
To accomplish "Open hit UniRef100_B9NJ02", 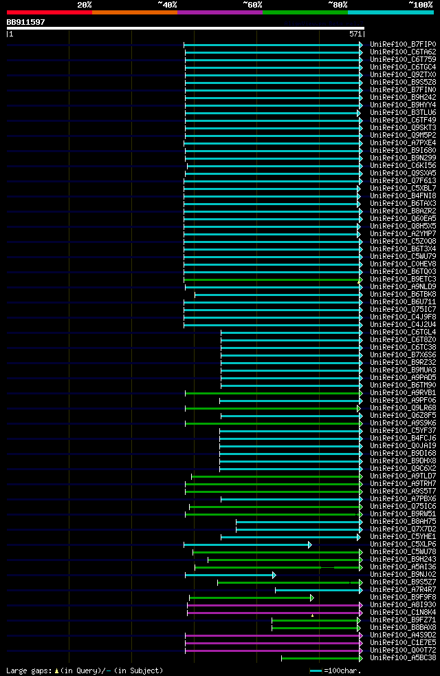I will click(x=403, y=574).
